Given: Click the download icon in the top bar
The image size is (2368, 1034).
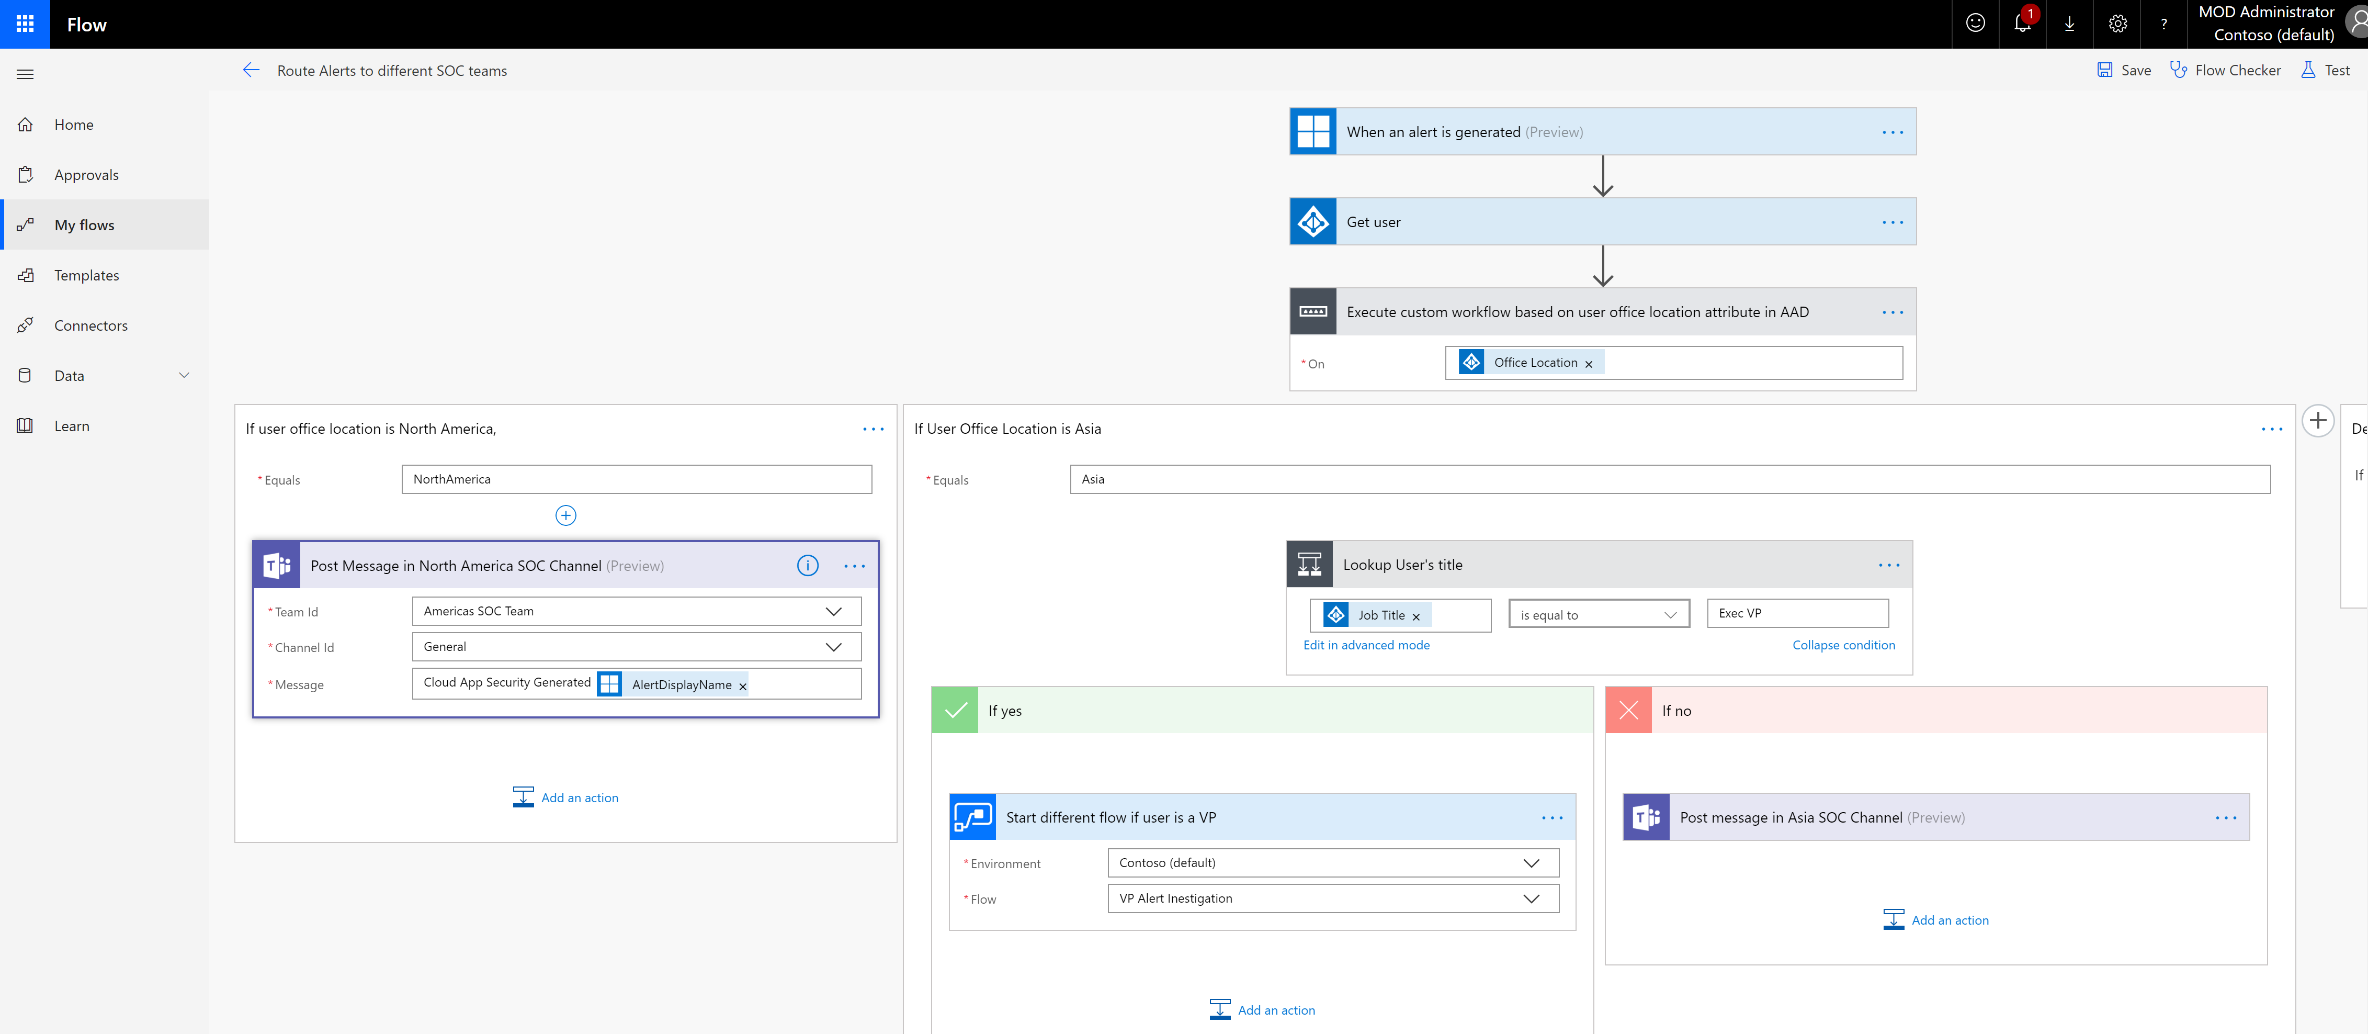Looking at the screenshot, I should click(x=2069, y=24).
